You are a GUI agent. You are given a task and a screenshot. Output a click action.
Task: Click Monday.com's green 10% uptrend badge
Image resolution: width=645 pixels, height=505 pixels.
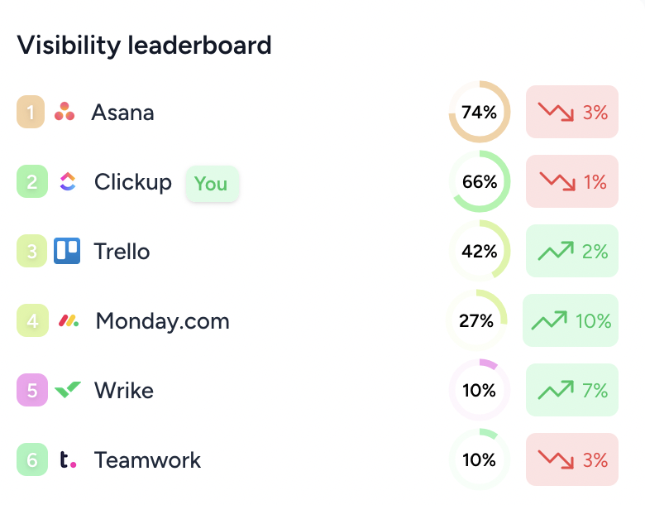pyautogui.click(x=571, y=320)
